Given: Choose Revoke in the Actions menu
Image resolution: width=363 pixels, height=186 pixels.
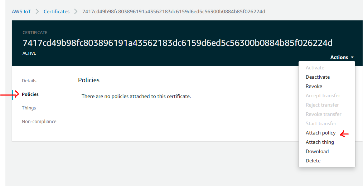Looking at the screenshot, I should coord(314,86).
